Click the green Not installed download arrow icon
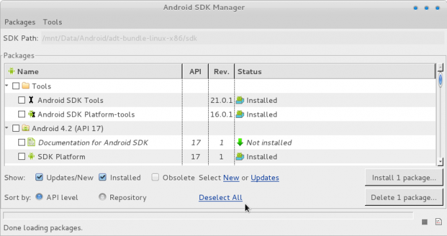The width and height of the screenshot is (447, 236). click(240, 142)
